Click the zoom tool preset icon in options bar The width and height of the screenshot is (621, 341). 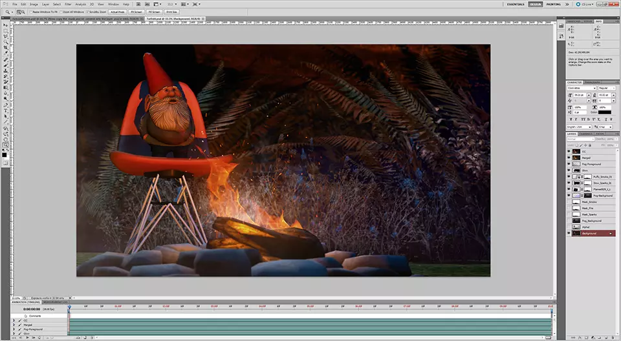coord(6,12)
